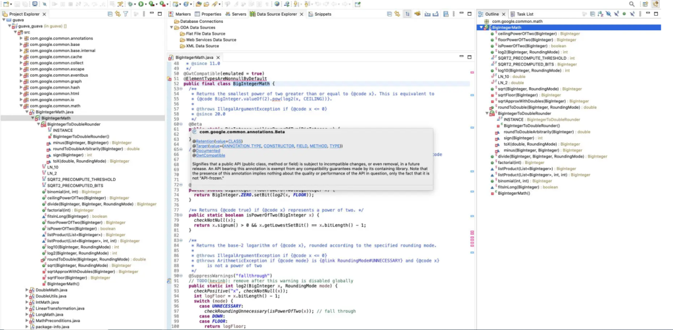This screenshot has height=330, width=673.
Task: Switch to the Properties tab
Action: coord(208,14)
